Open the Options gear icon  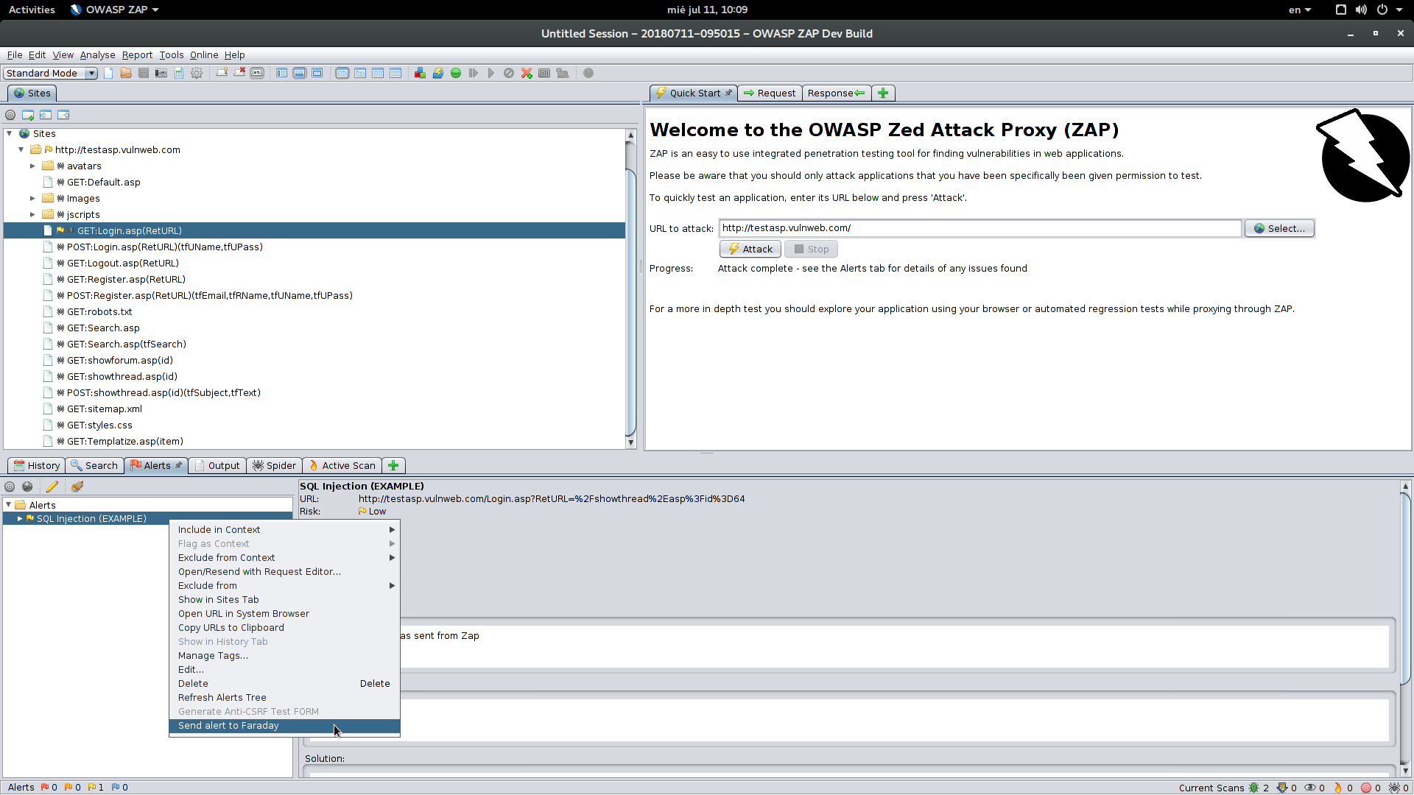[x=197, y=73]
